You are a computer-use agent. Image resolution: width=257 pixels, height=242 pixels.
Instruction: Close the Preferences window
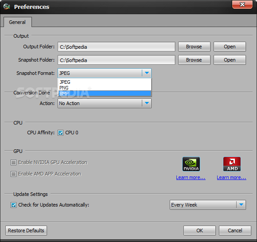(x=242, y=4)
